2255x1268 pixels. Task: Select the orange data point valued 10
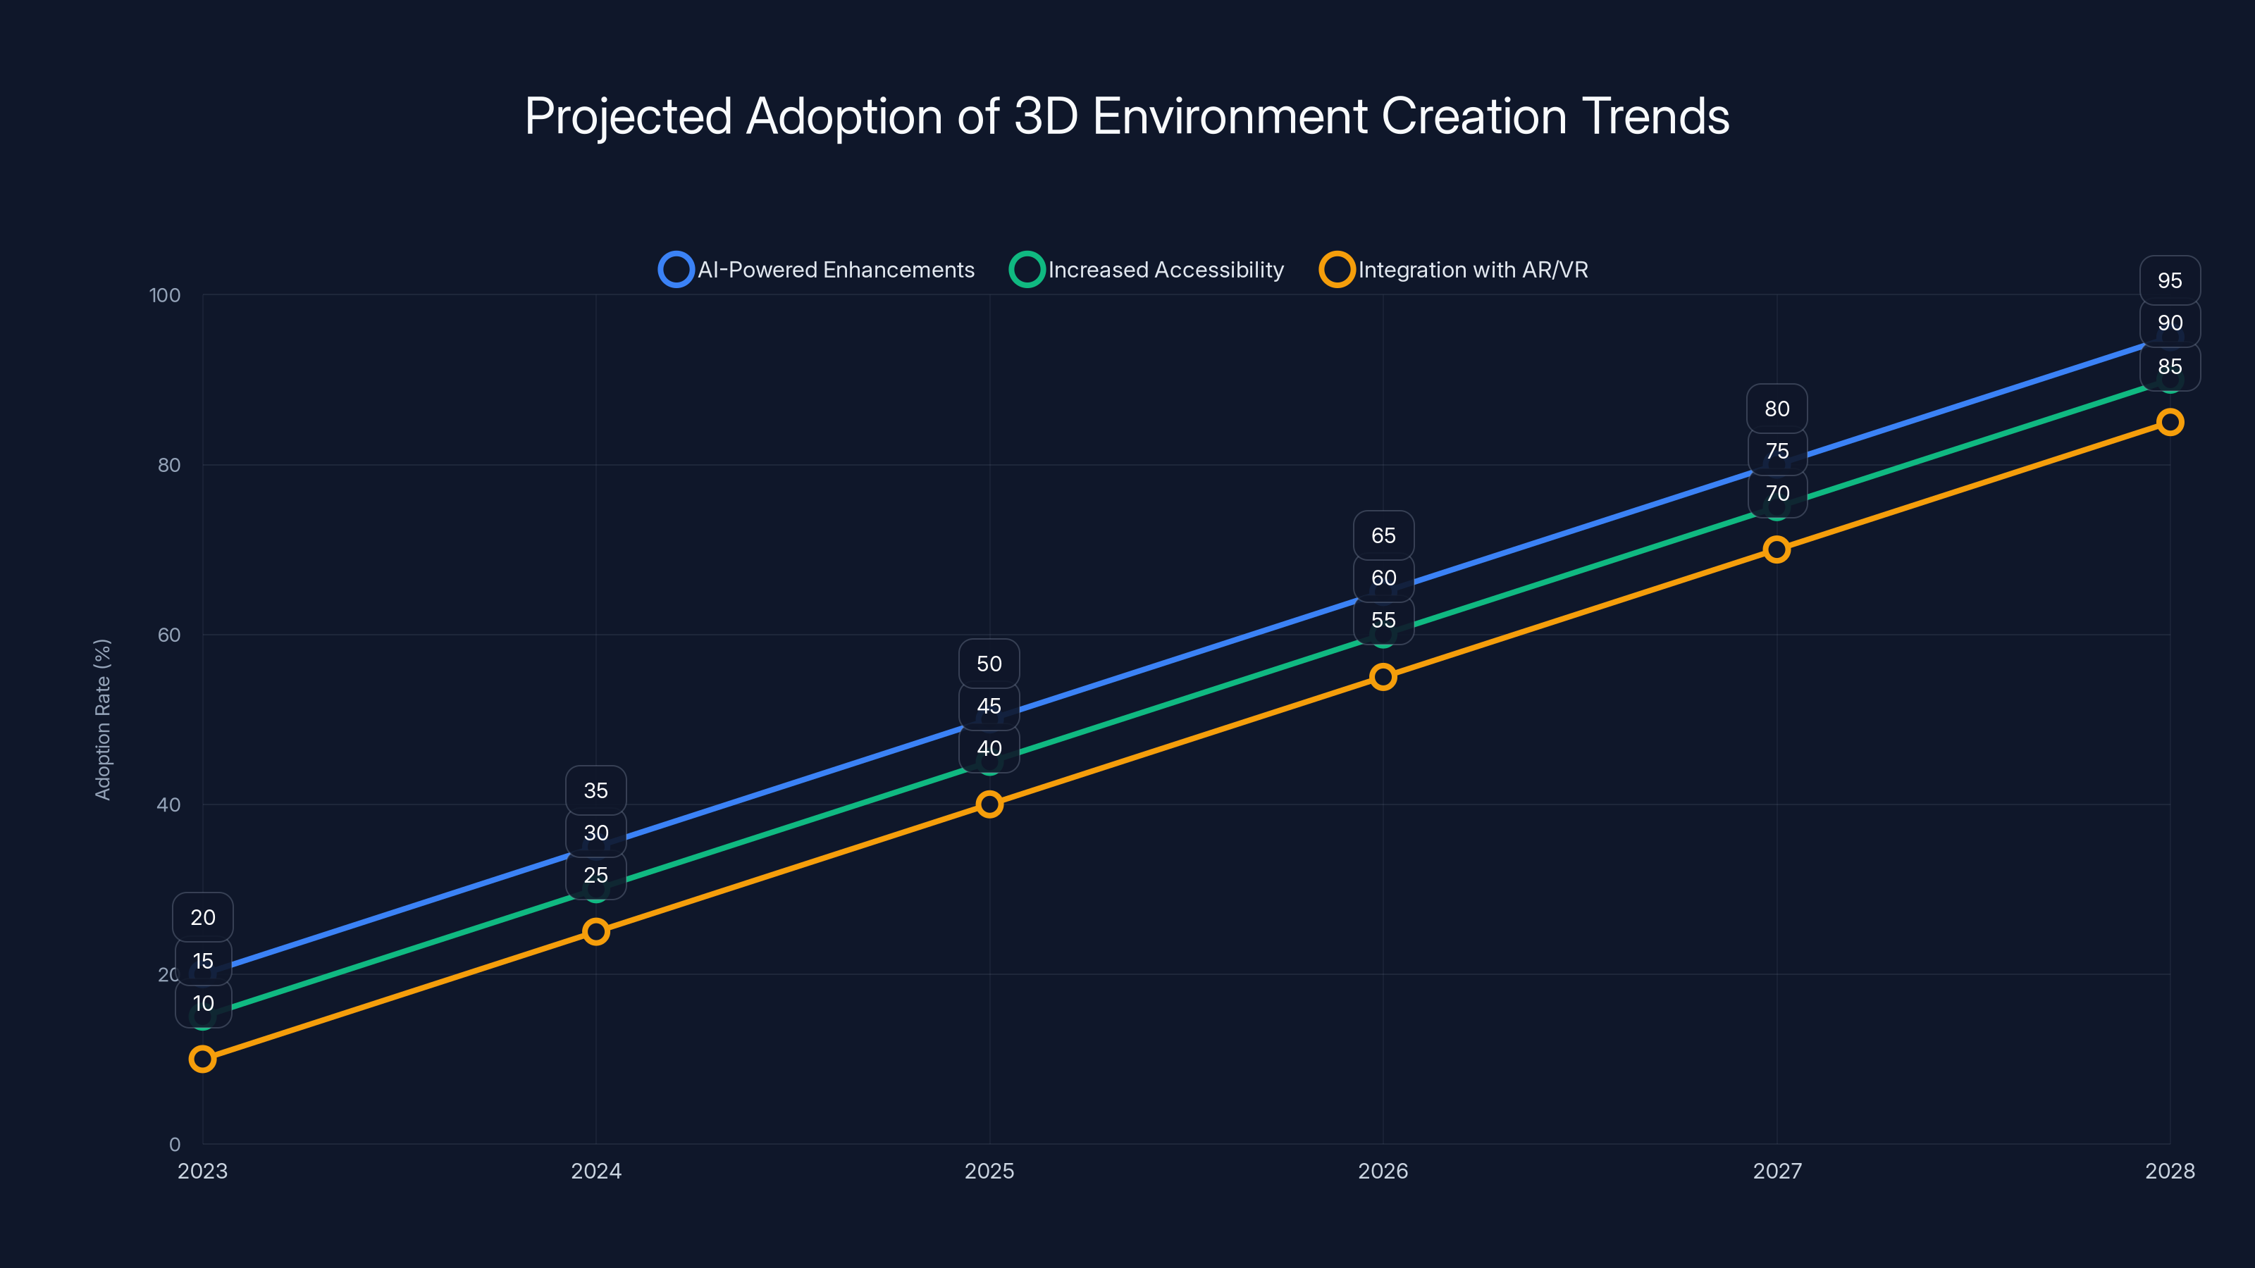(x=202, y=1059)
